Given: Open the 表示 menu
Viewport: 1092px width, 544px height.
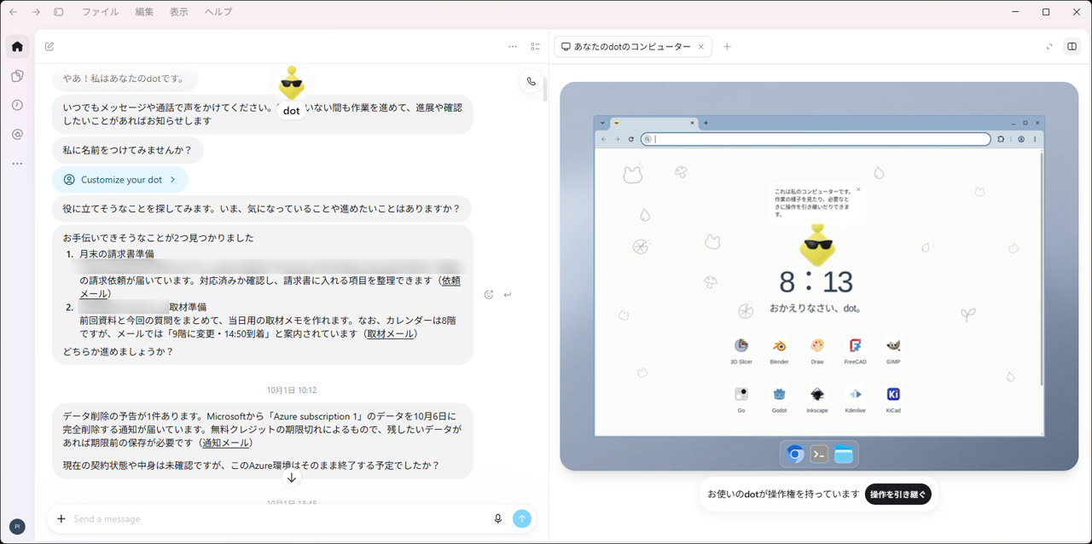Looking at the screenshot, I should (179, 12).
